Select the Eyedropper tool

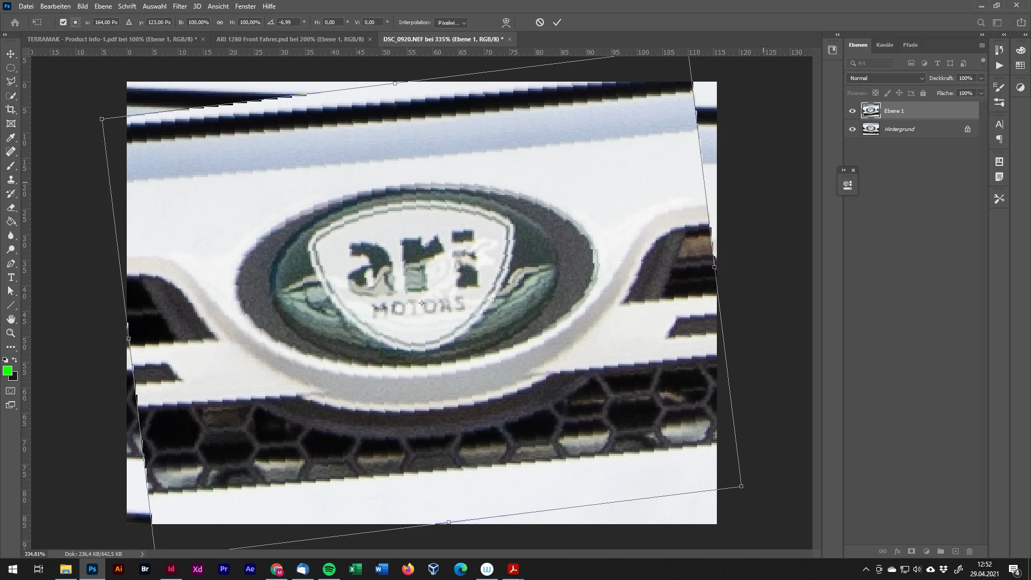(x=11, y=137)
